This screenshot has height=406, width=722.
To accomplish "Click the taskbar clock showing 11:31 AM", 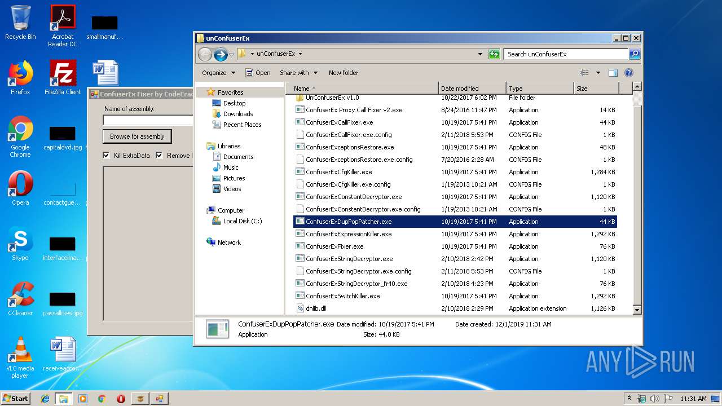I will click(693, 399).
